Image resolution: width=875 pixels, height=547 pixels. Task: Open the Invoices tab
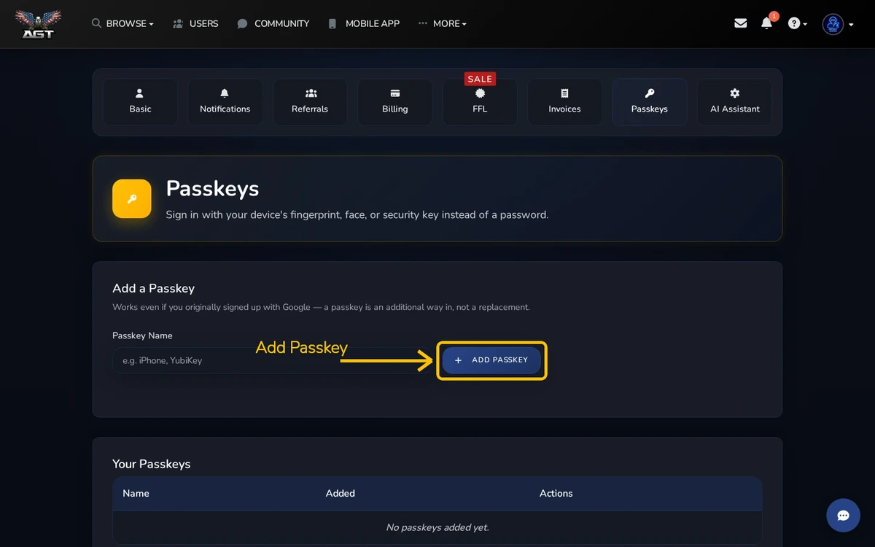(x=565, y=102)
